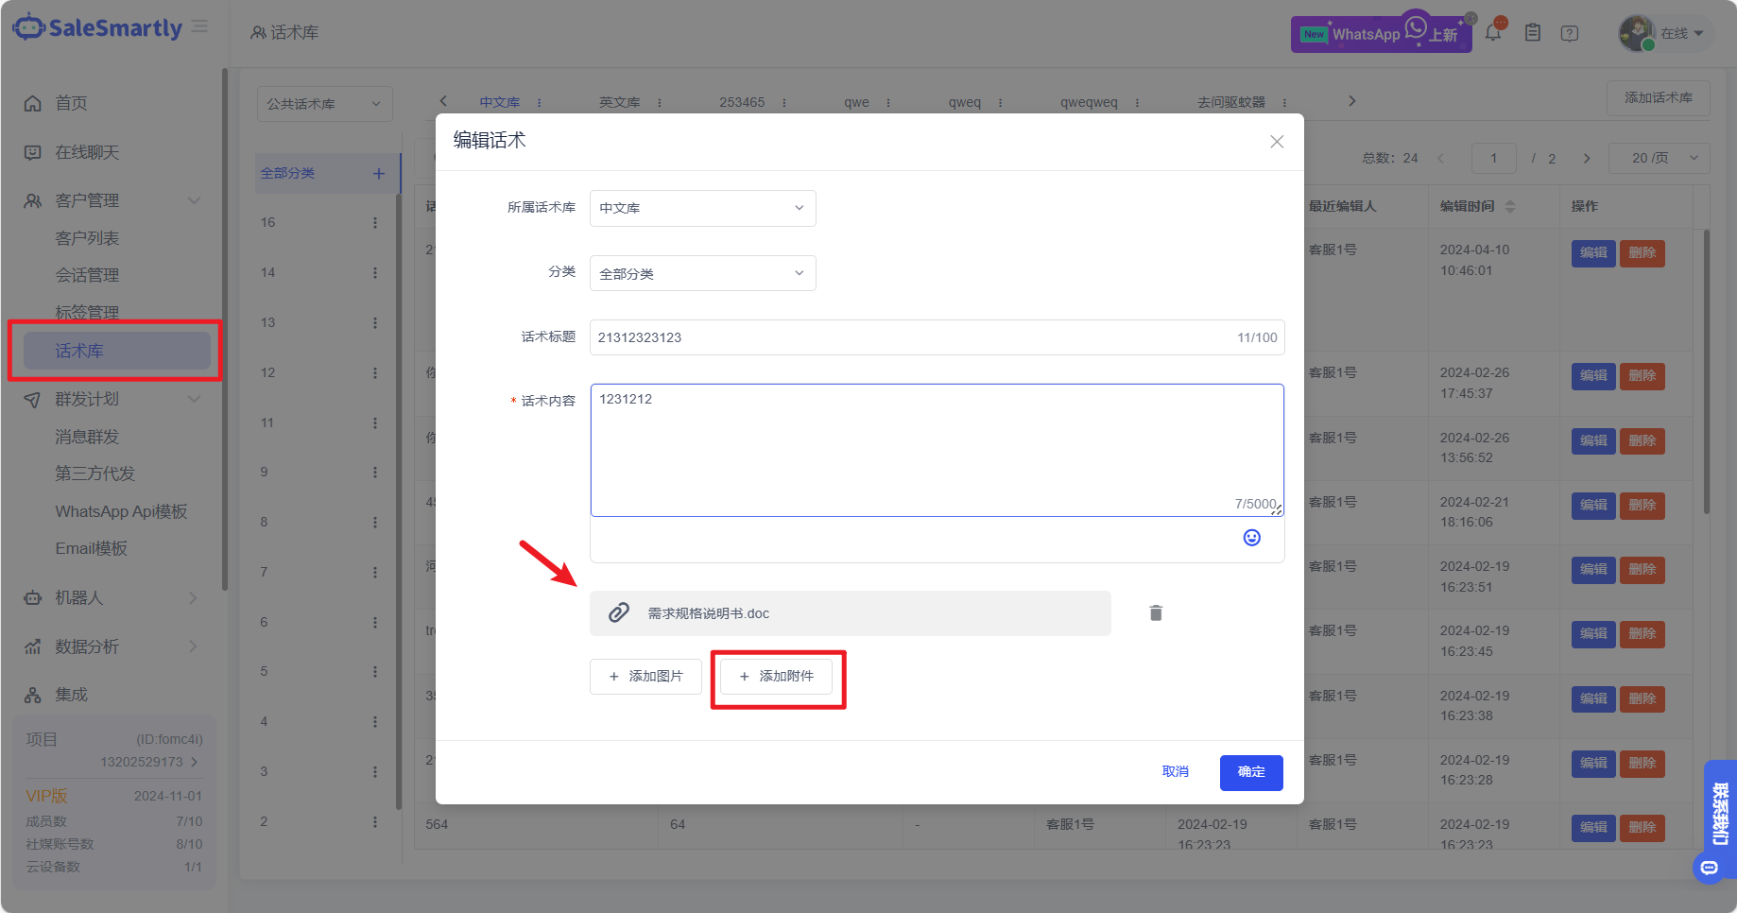Click the help question mark icon
This screenshot has height=913, width=1737.
click(1570, 33)
